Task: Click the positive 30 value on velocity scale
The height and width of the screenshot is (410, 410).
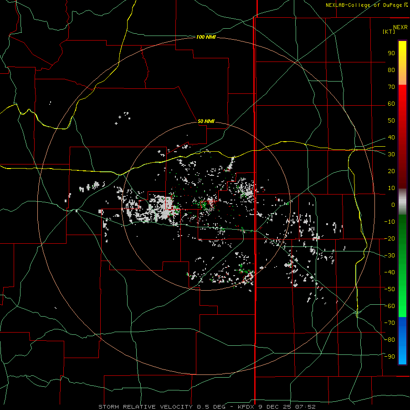Action: 391,154
